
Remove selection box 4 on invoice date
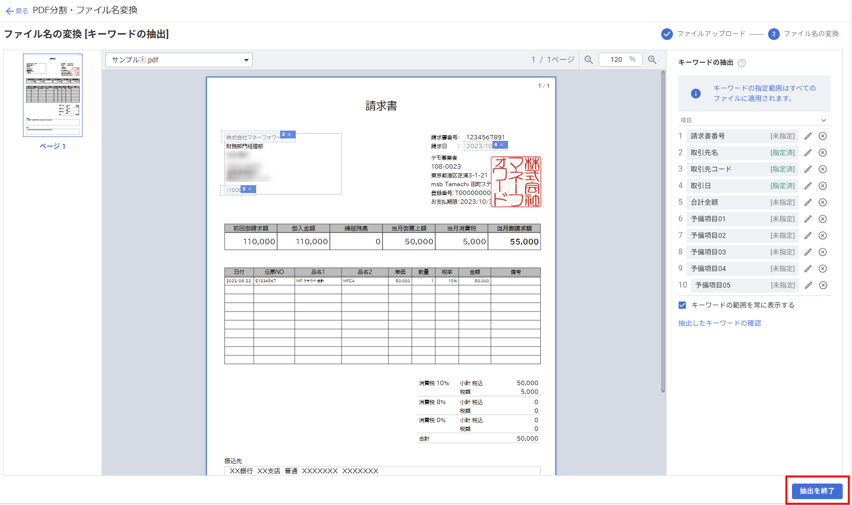[502, 145]
